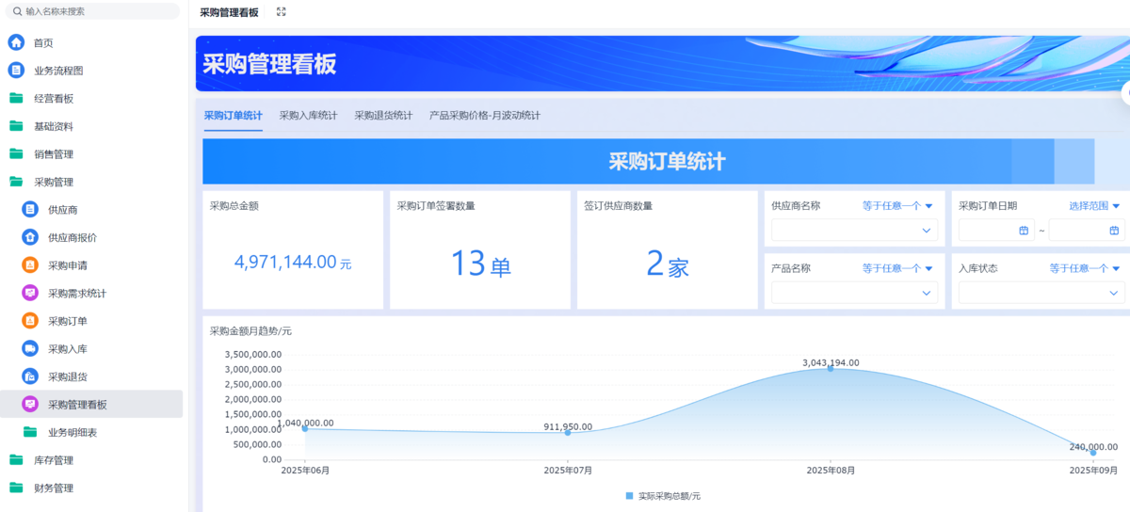Open 财务管理 folder in sidebar

(53, 488)
